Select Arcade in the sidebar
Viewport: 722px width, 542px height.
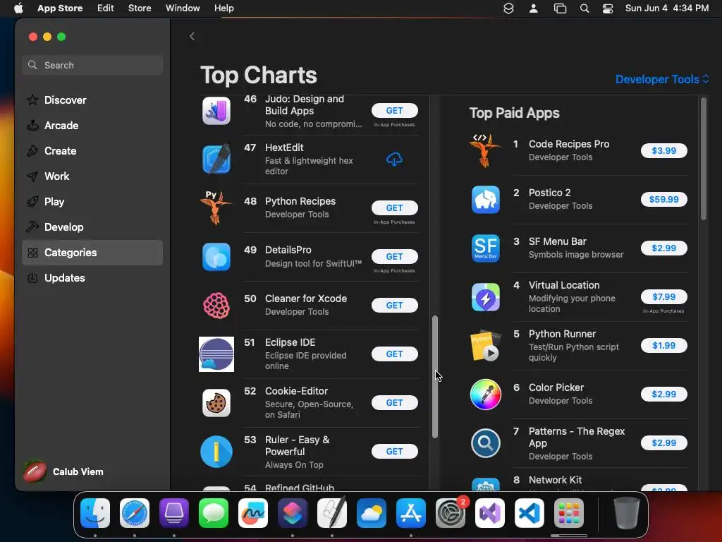point(92,126)
